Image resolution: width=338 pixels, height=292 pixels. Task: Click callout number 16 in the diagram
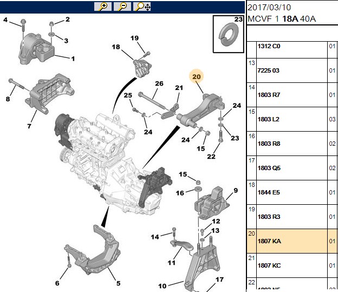pos(180,193)
